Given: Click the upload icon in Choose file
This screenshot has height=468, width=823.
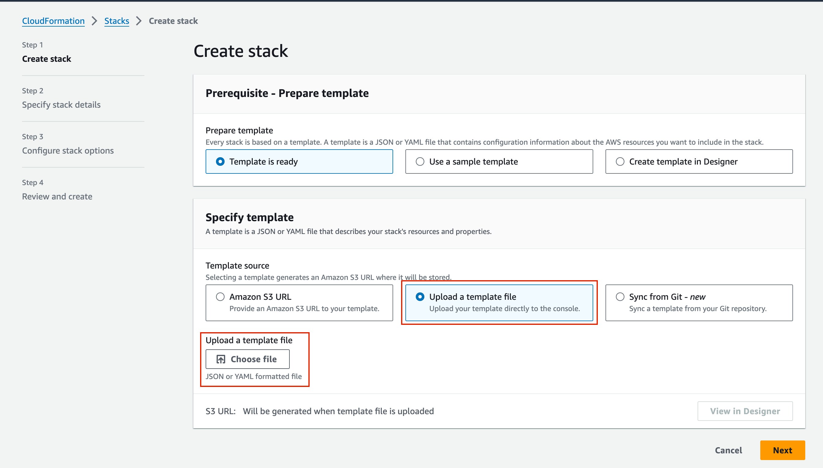Looking at the screenshot, I should (221, 359).
